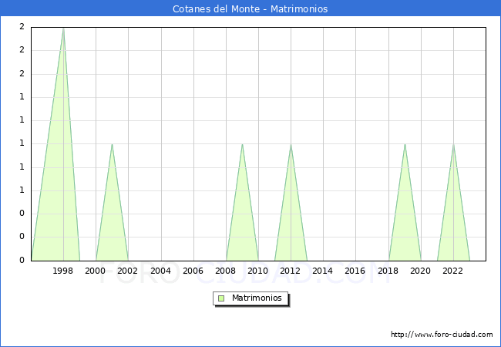501x347 pixels.
Task: Click the 2019 data peak
Action: pyautogui.click(x=405, y=144)
